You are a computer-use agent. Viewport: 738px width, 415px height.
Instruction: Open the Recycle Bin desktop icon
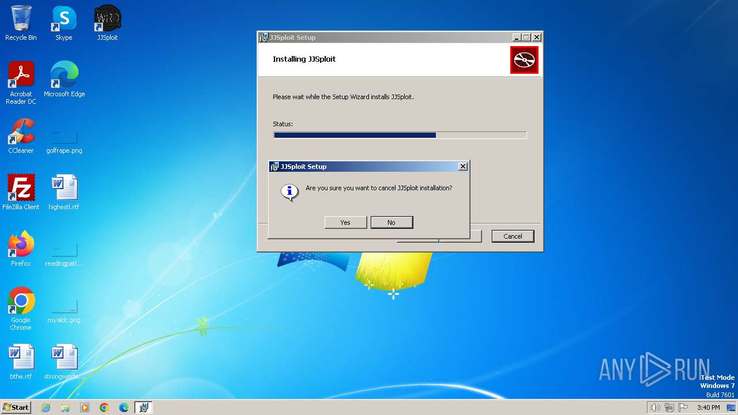[x=21, y=23]
